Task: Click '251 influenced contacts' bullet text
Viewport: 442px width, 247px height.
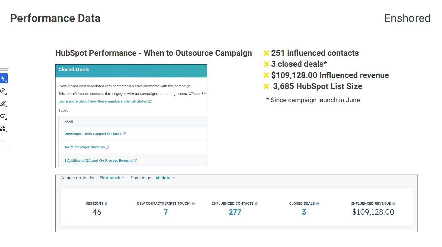Action: pos(315,53)
